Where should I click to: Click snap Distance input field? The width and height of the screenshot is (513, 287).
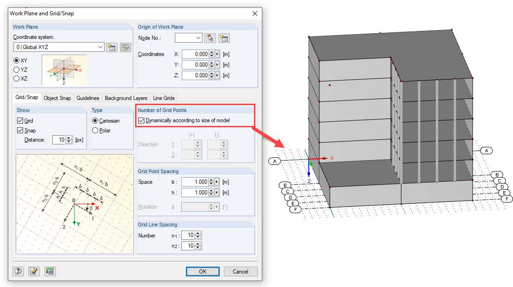point(59,140)
